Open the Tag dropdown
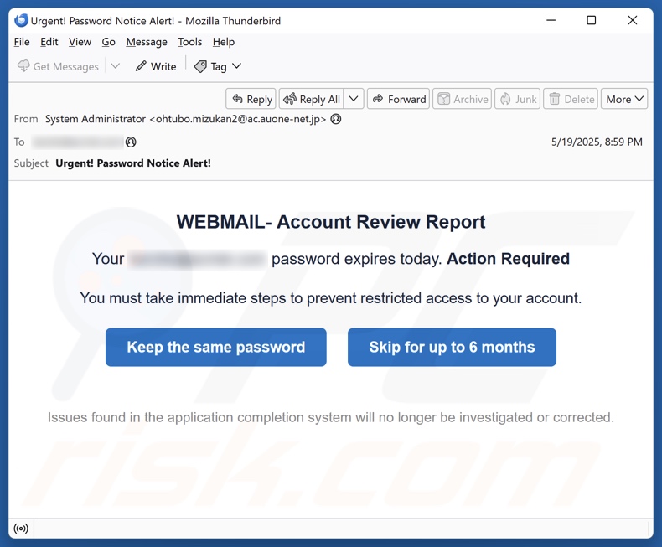Viewport: 662px width, 547px height. [x=218, y=66]
